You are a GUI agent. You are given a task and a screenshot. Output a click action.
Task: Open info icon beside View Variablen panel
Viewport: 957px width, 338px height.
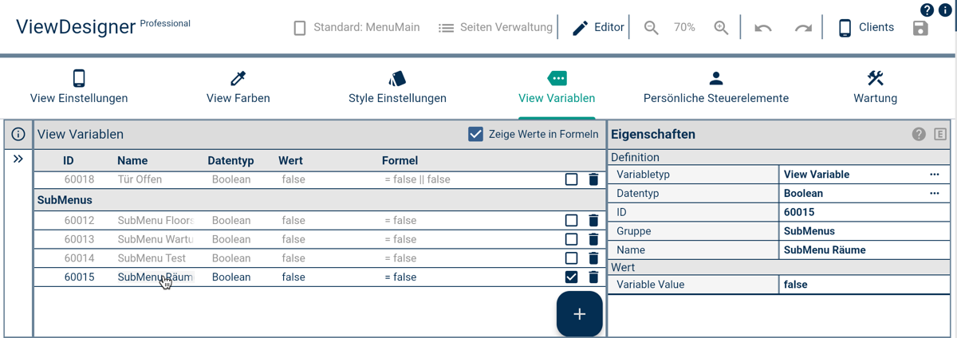tap(18, 134)
